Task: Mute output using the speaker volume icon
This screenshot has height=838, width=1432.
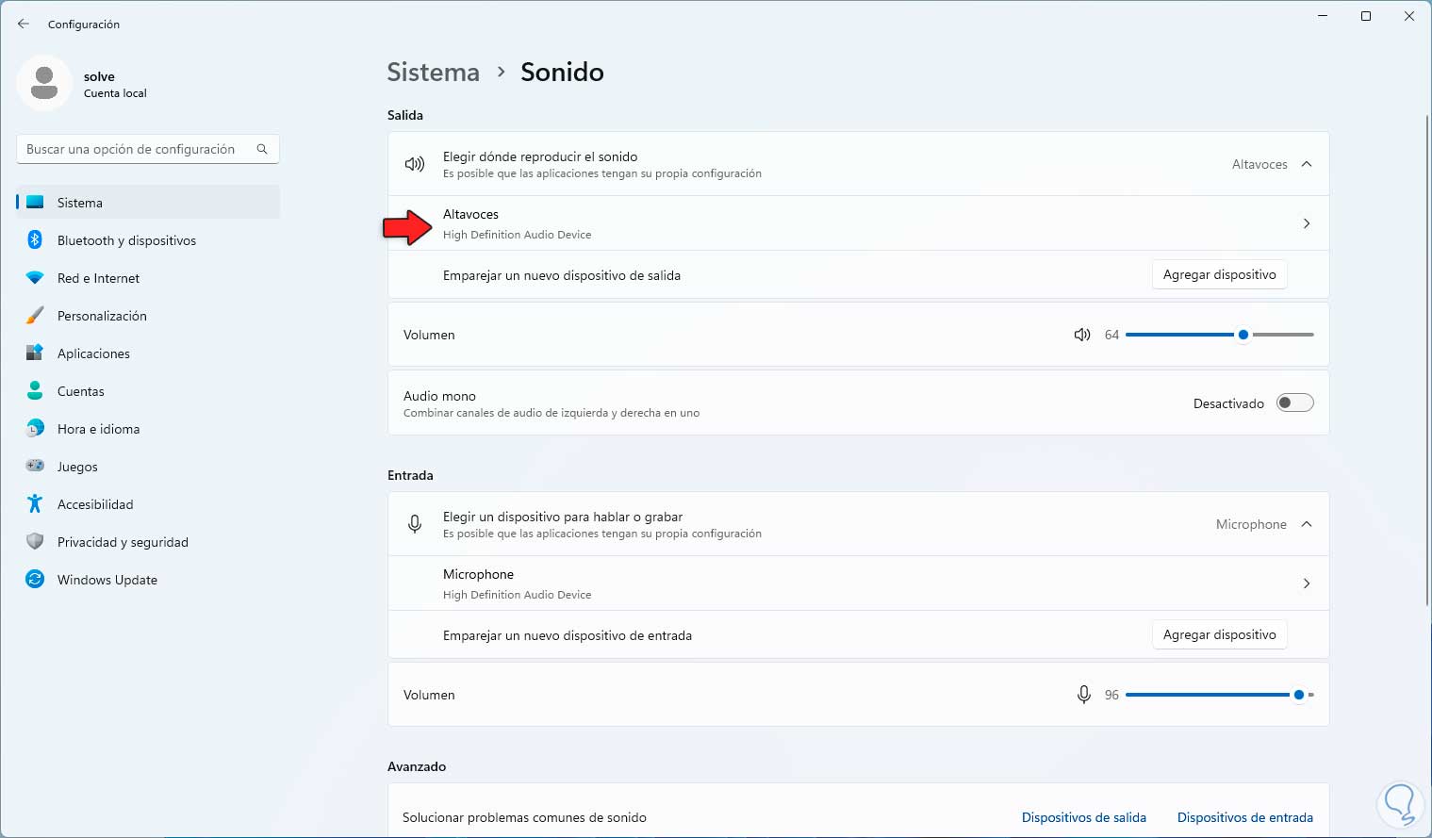Action: [x=1082, y=335]
